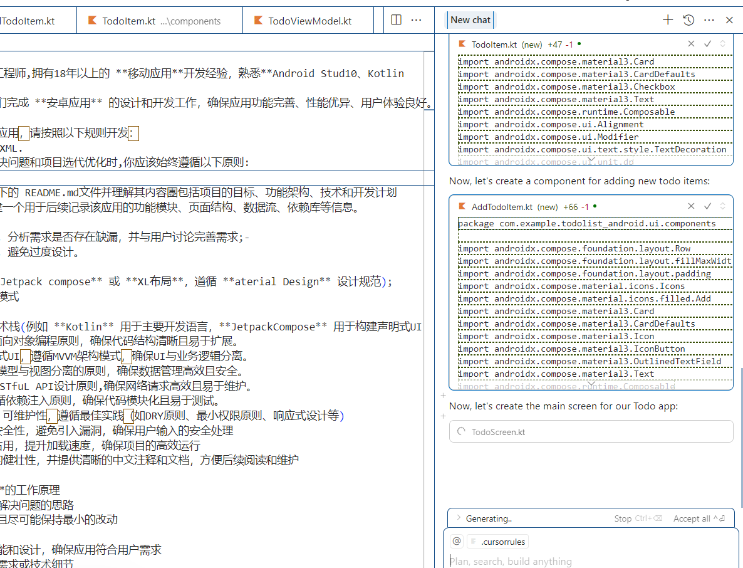
Task: Expand the truncated TodoItem.kt code block
Action: (591, 160)
